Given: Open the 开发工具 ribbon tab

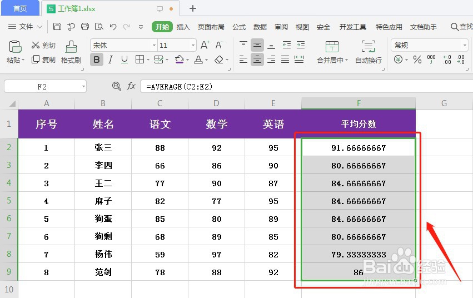Looking at the screenshot, I should click(352, 27).
